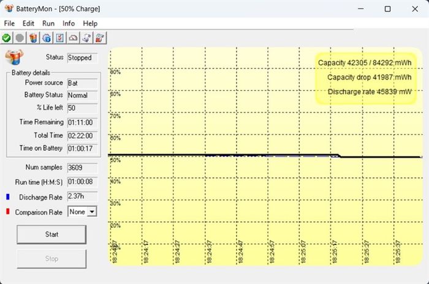
Task: Click the red Comparison Rate color marker
Action: pos(8,211)
